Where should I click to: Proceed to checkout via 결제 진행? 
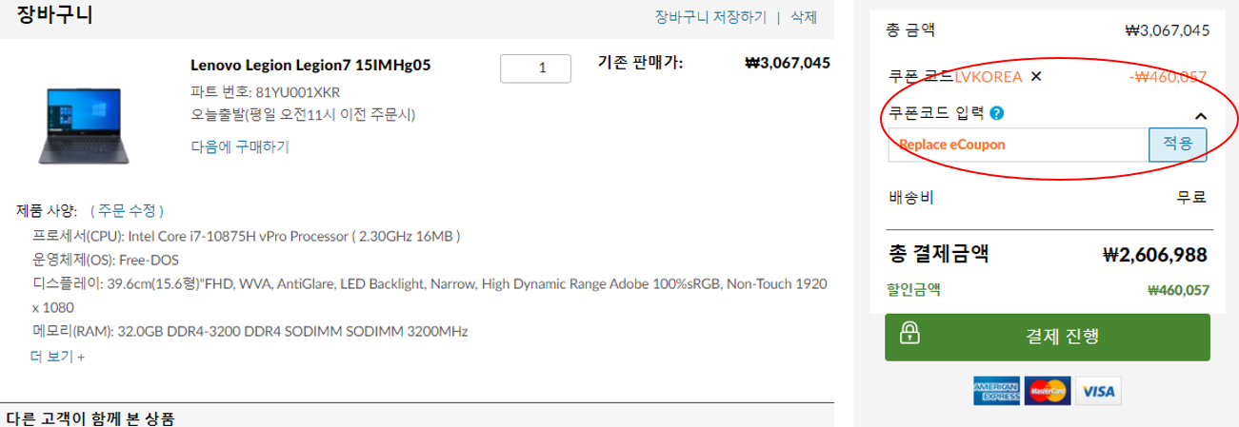1048,337
